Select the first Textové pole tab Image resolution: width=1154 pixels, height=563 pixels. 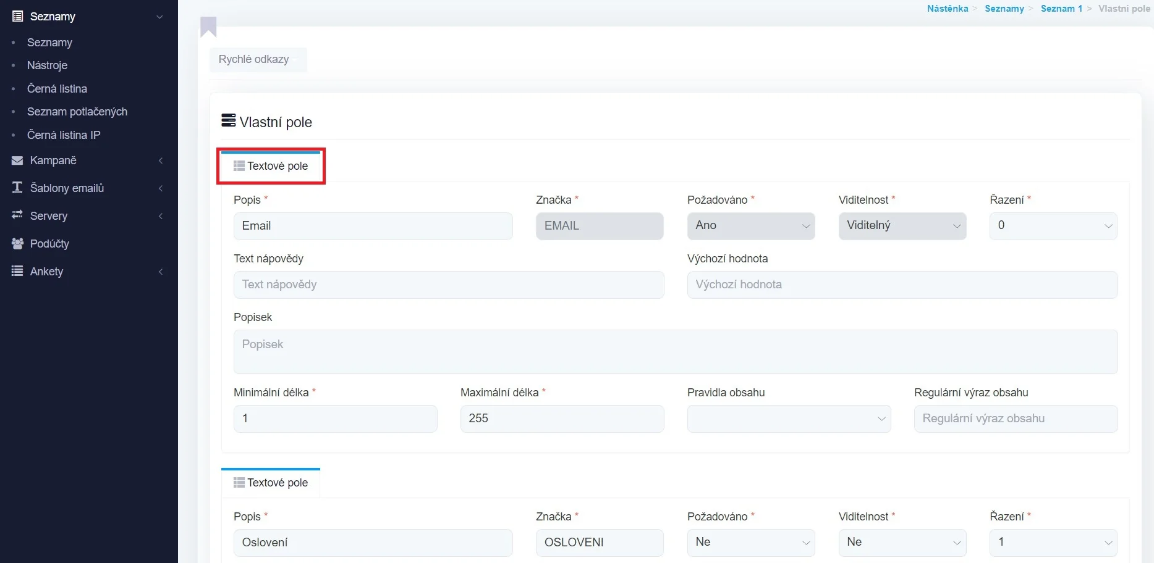point(271,166)
